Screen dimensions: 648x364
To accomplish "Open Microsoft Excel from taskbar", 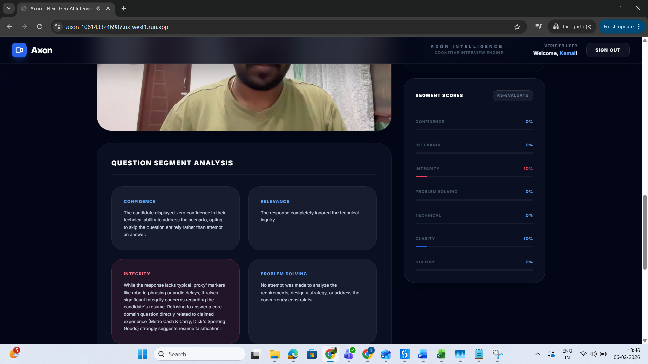I will pyautogui.click(x=441, y=354).
